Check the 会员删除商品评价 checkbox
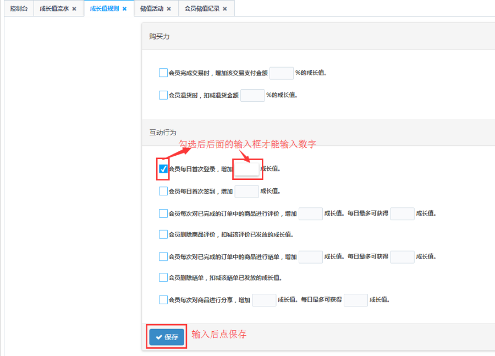 click(163, 234)
